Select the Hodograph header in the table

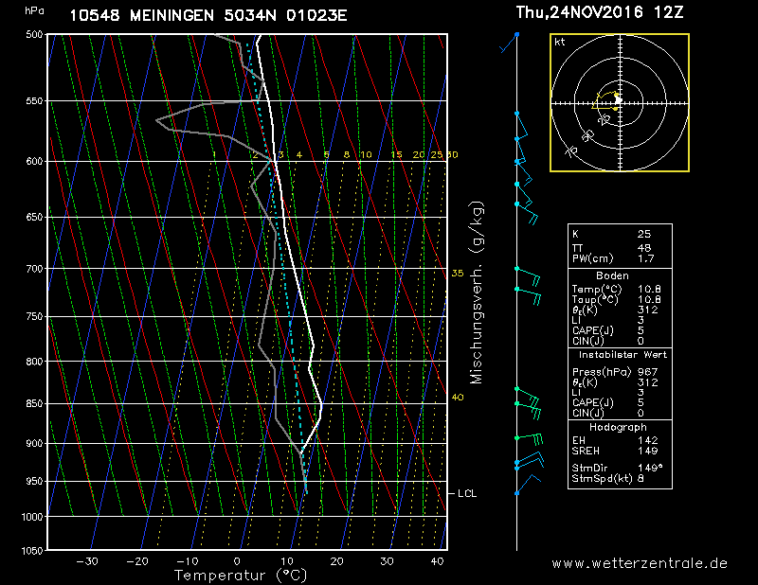(620, 427)
